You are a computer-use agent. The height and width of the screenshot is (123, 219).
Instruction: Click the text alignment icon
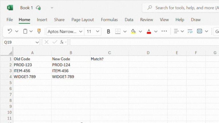176,31
